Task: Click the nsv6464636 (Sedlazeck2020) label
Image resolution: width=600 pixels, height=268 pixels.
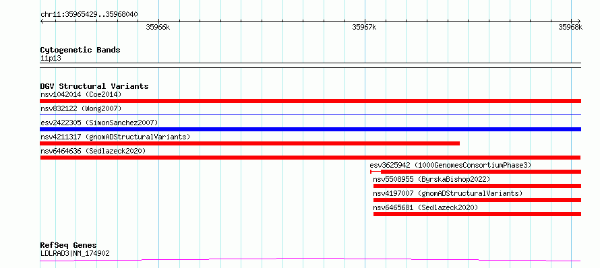Action: 93,151
